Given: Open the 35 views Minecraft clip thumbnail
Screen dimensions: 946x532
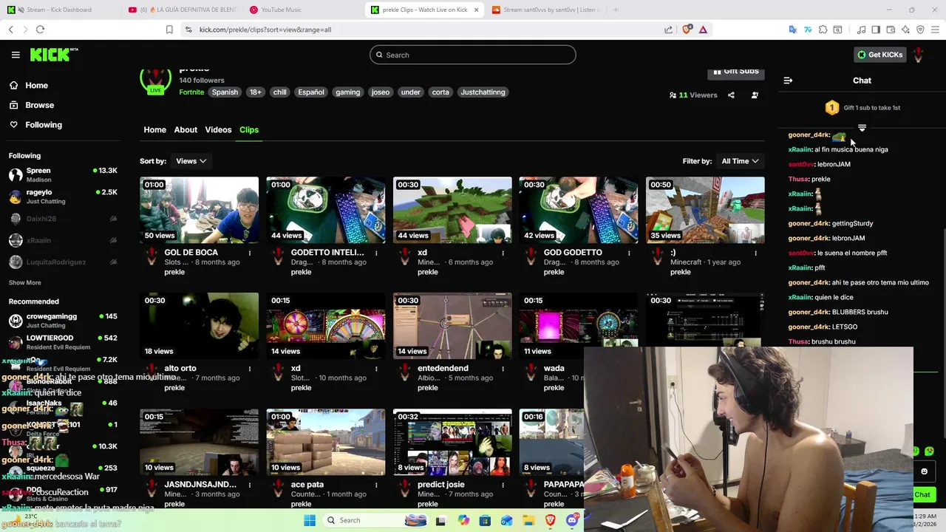Looking at the screenshot, I should 705,210.
